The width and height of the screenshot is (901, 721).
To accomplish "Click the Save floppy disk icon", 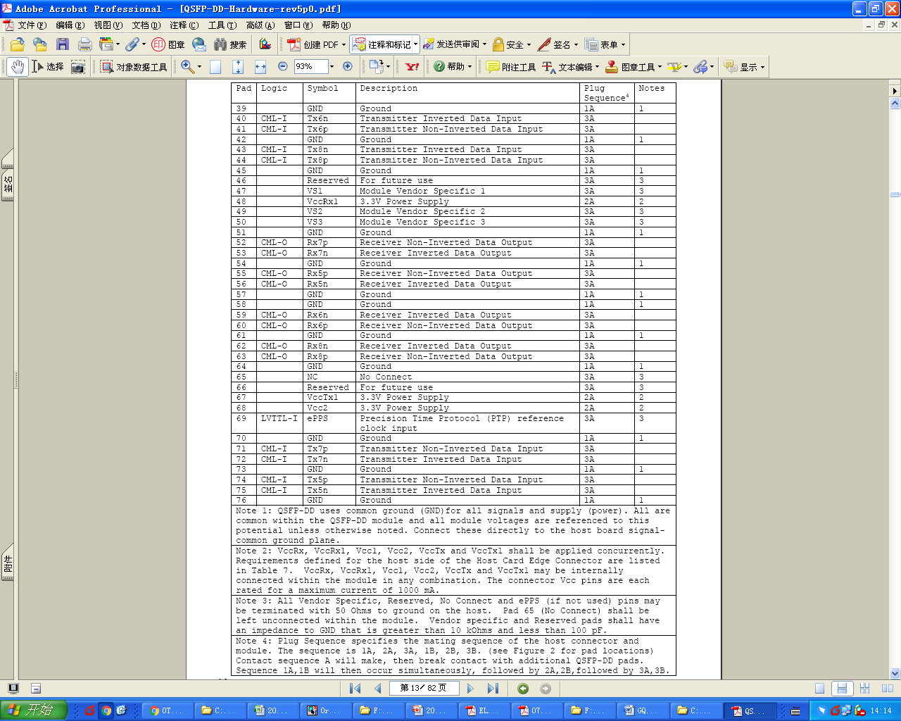I will pyautogui.click(x=63, y=44).
